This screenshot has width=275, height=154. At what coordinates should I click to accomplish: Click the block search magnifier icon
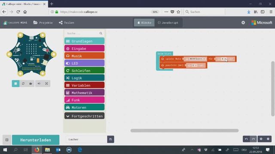point(101,33)
